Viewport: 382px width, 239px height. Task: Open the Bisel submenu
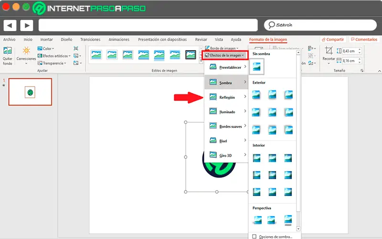(226, 141)
